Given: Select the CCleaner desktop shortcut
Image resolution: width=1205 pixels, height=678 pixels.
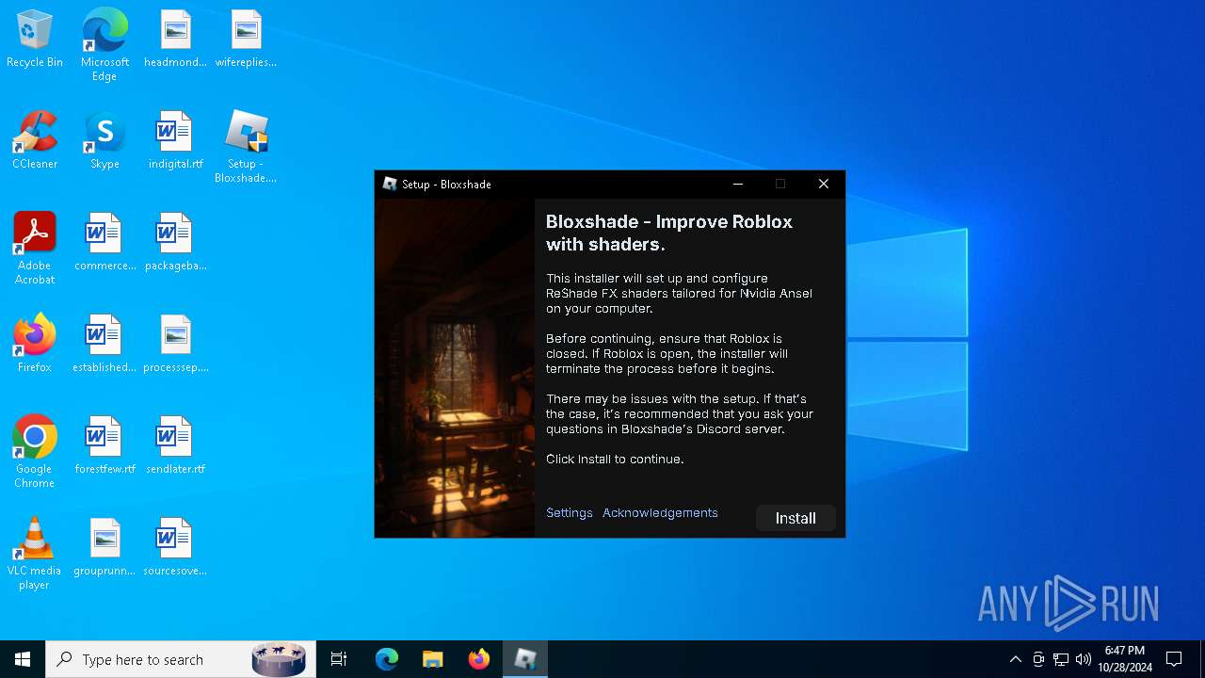Looking at the screenshot, I should point(35,141).
